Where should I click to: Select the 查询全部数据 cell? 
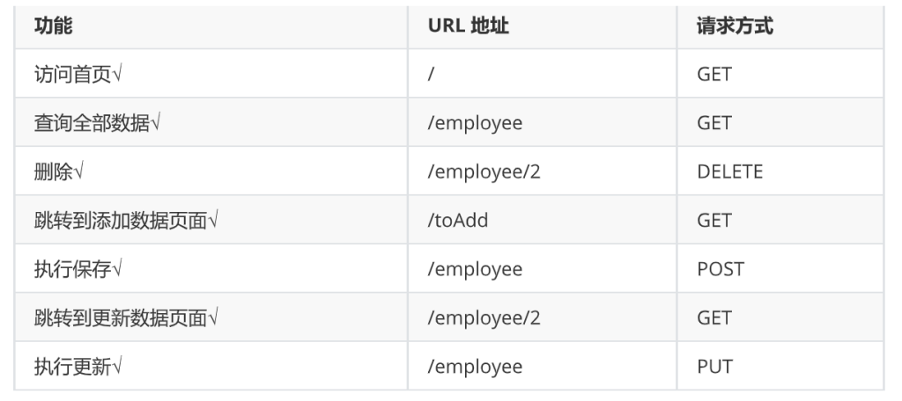point(97,123)
